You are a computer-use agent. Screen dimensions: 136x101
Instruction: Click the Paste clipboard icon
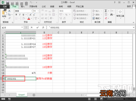4,13
